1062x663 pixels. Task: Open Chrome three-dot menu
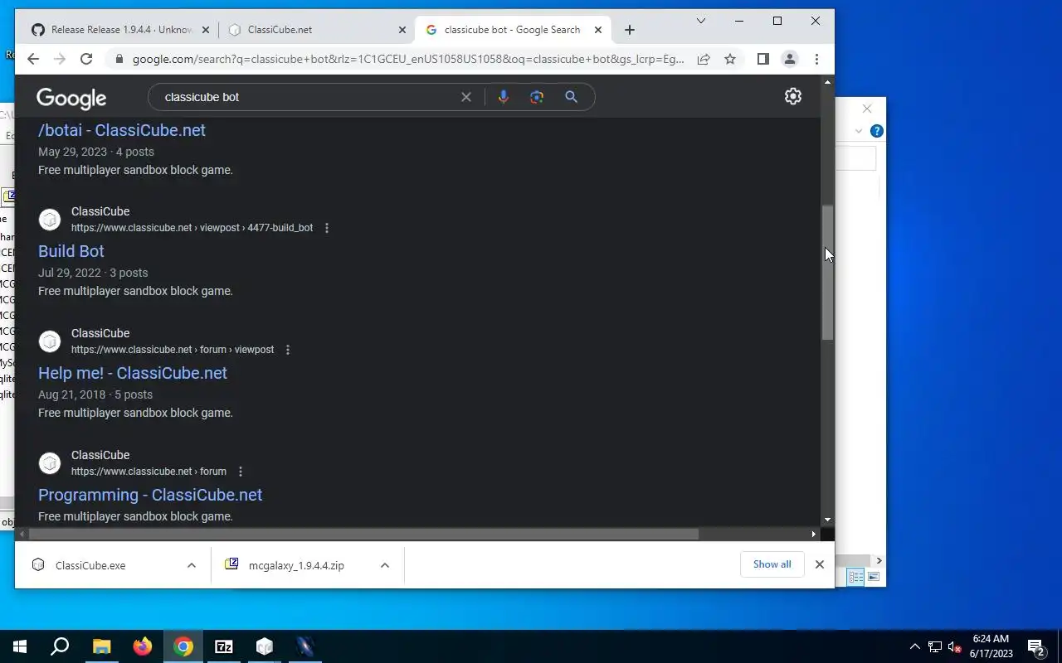pyautogui.click(x=816, y=59)
